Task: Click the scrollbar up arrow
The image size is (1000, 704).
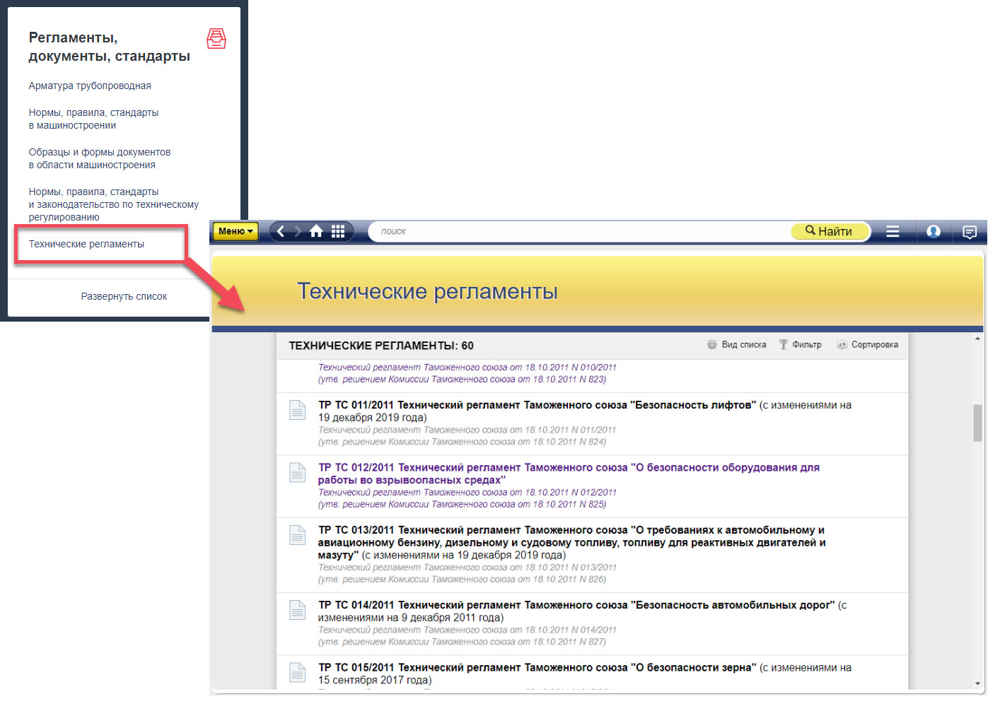Action: click(977, 339)
